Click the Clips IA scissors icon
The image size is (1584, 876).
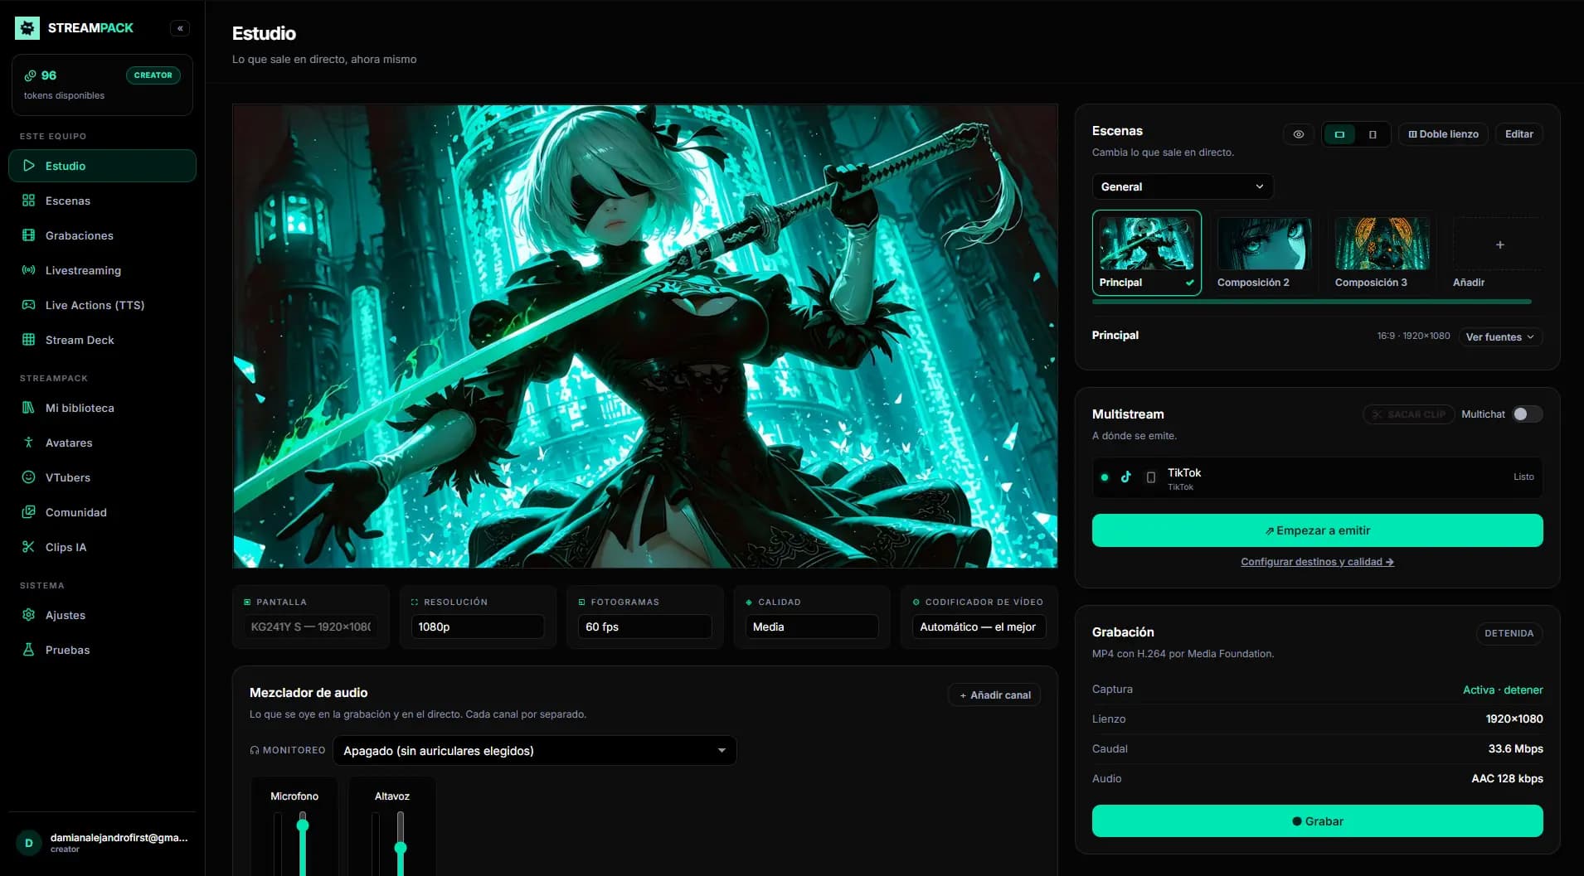(29, 547)
